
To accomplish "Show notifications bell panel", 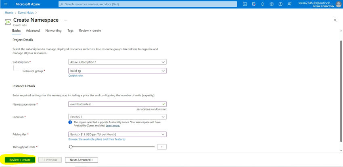I will click(263, 4).
